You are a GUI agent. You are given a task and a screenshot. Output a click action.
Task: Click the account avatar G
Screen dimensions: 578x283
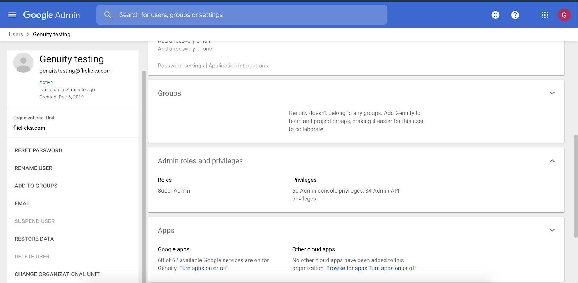tap(564, 15)
